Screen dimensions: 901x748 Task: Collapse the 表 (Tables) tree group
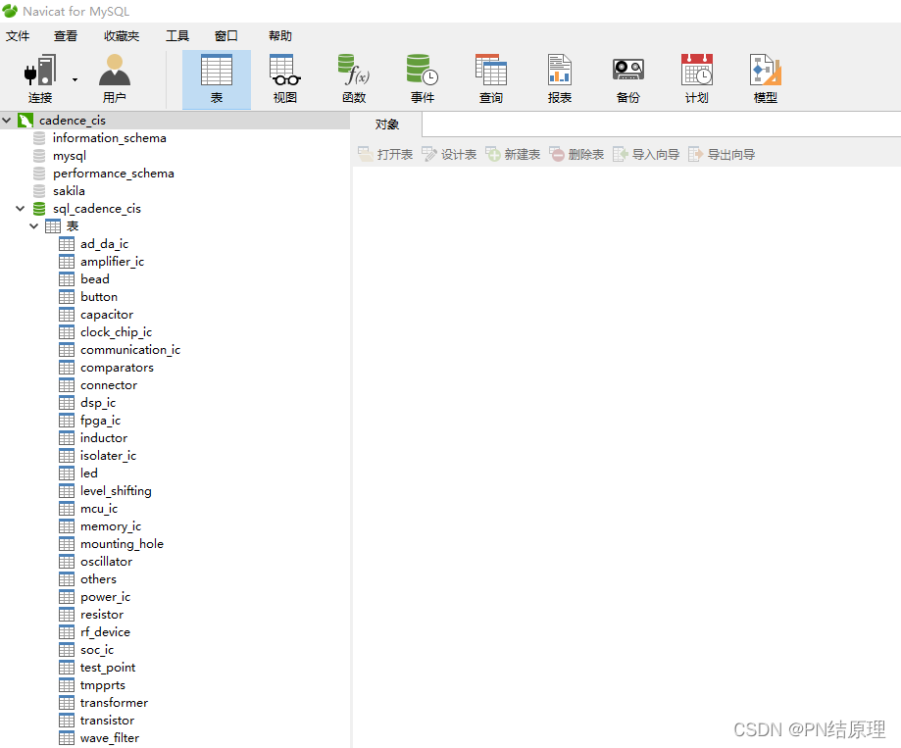pos(34,226)
